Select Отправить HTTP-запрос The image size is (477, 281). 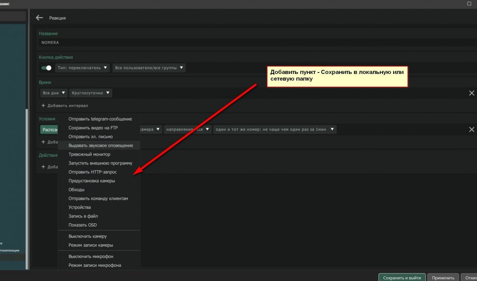coord(99,172)
